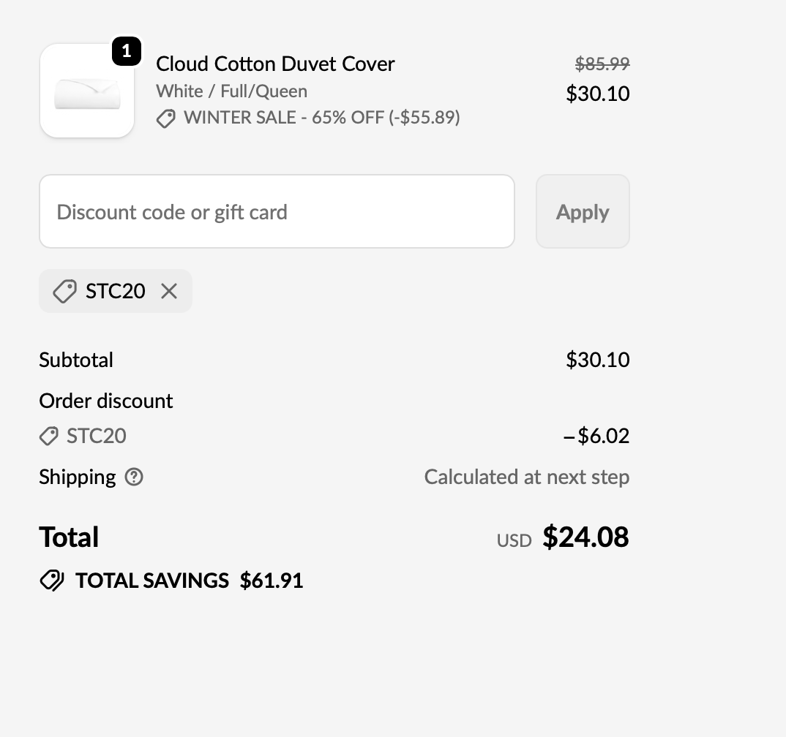The width and height of the screenshot is (786, 737).
Task: Click the quantity badge on the product image
Action: tap(126, 51)
